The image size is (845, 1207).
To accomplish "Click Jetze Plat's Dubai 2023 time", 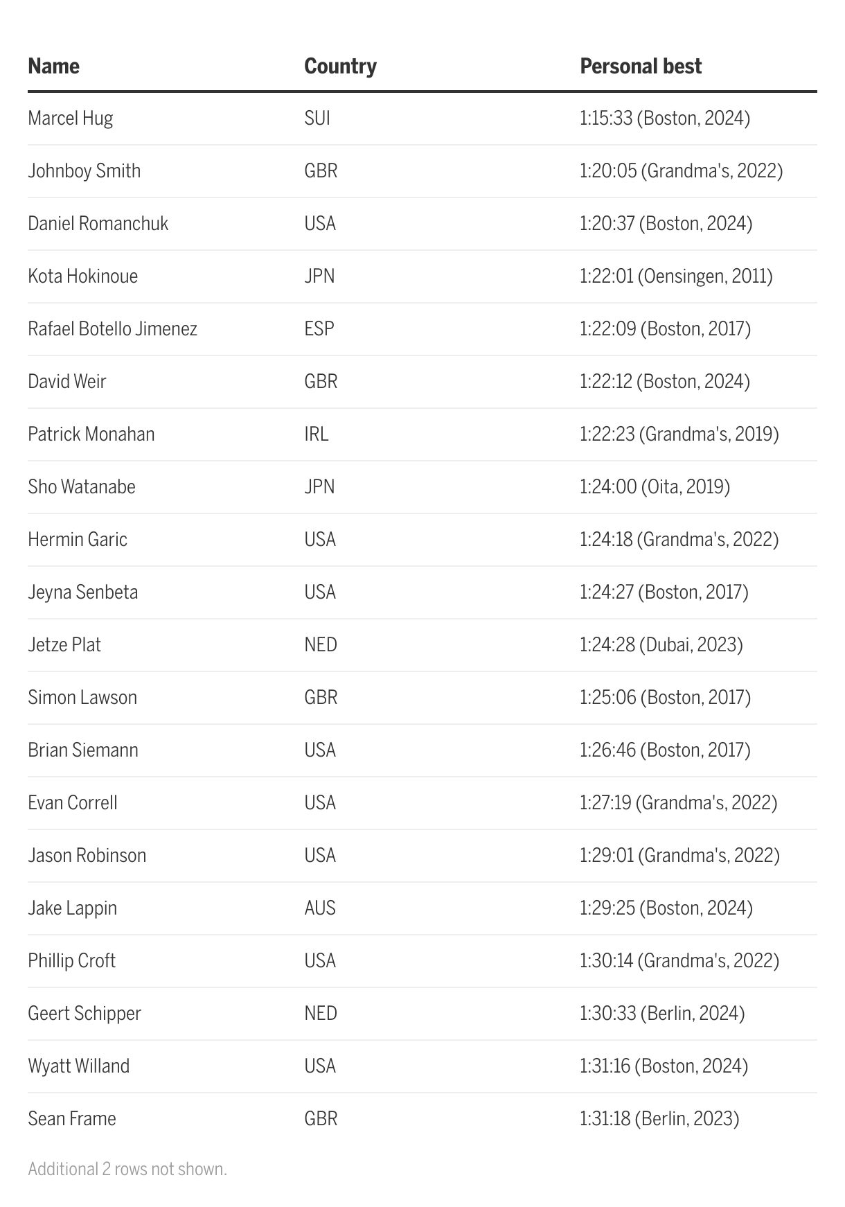I will tap(661, 645).
